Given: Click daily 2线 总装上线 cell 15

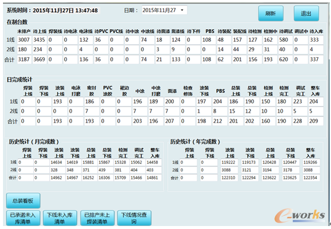Looking at the screenshot, I should [236, 112].
